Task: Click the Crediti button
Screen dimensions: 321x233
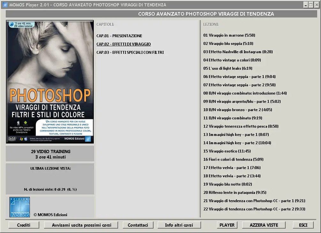Action: click(x=24, y=225)
